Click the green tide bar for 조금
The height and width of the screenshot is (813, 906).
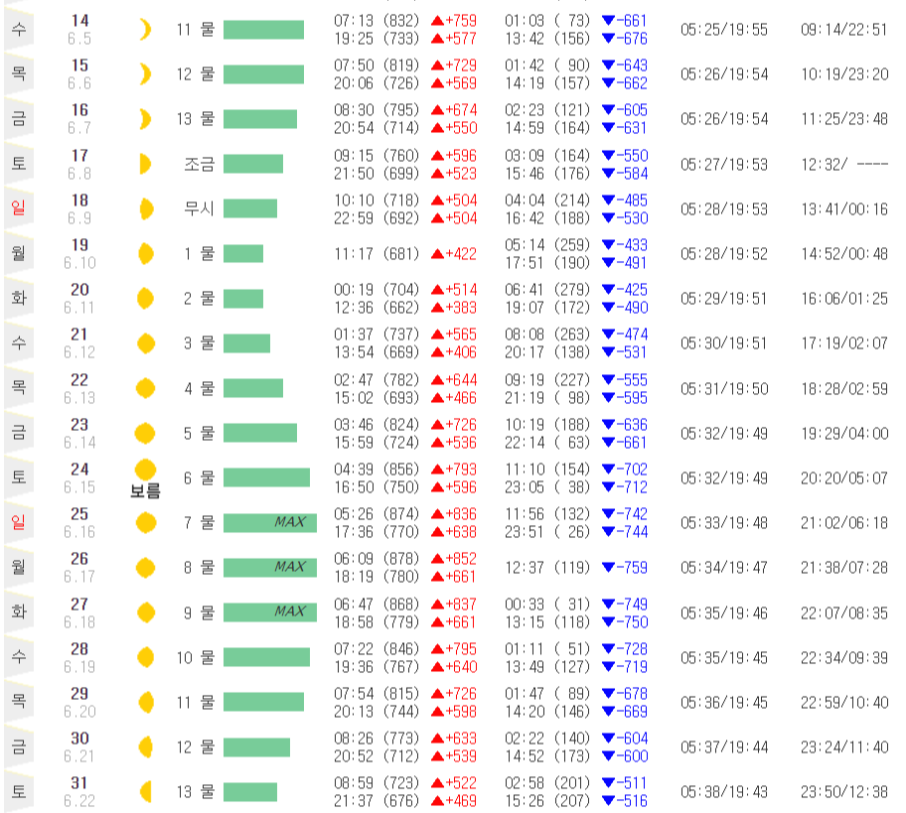(253, 164)
